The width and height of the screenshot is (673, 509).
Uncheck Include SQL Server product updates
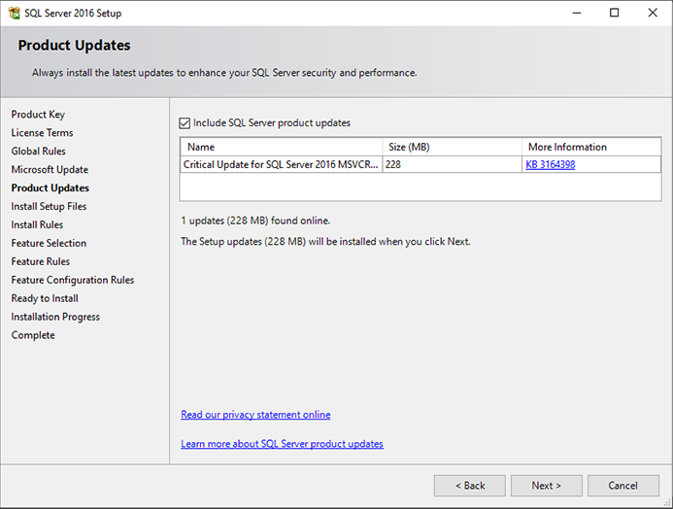click(185, 123)
